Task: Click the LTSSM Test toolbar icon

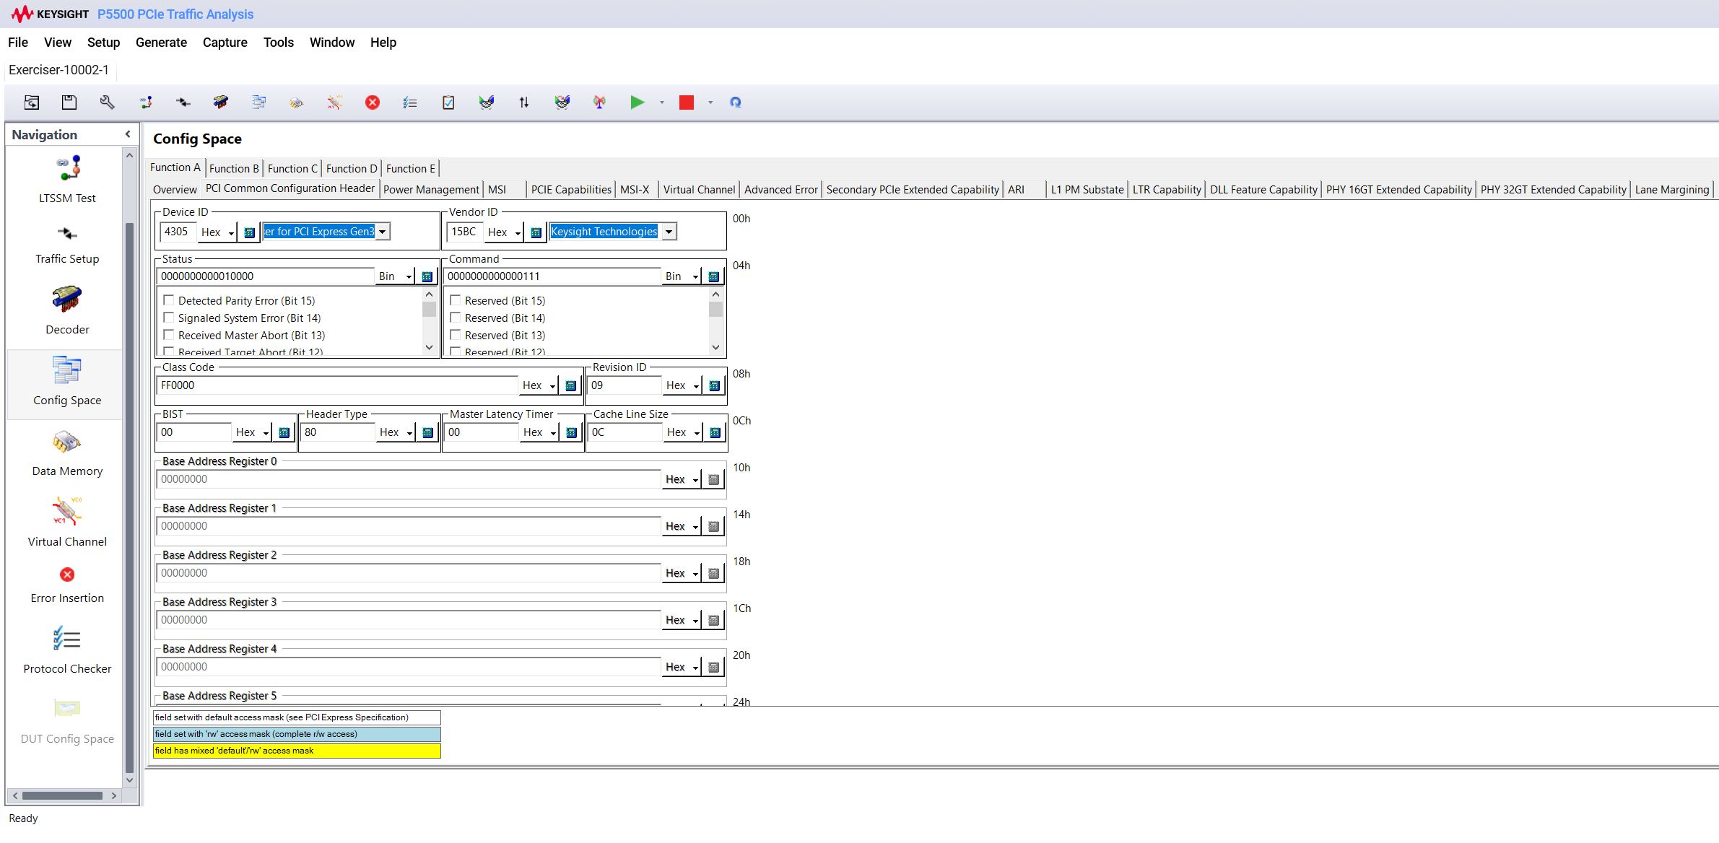Action: (146, 102)
